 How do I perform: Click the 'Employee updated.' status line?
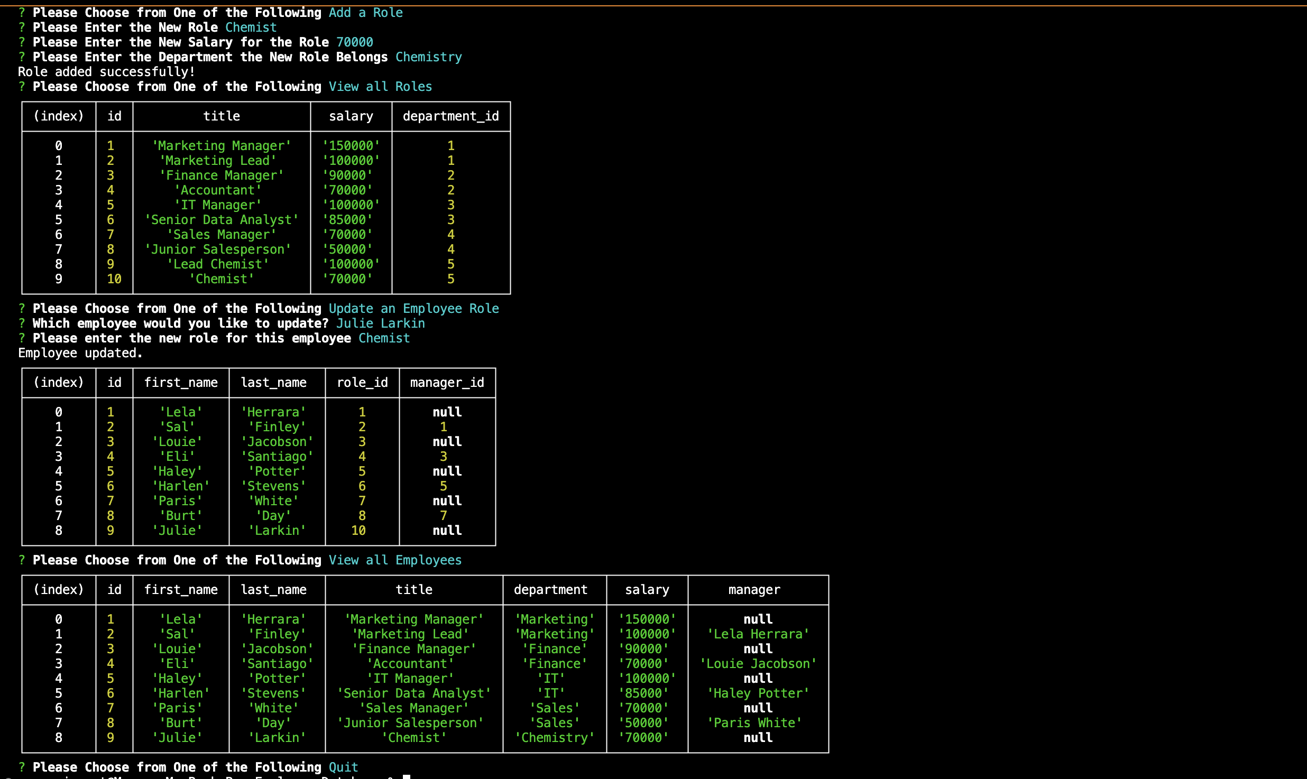coord(80,353)
